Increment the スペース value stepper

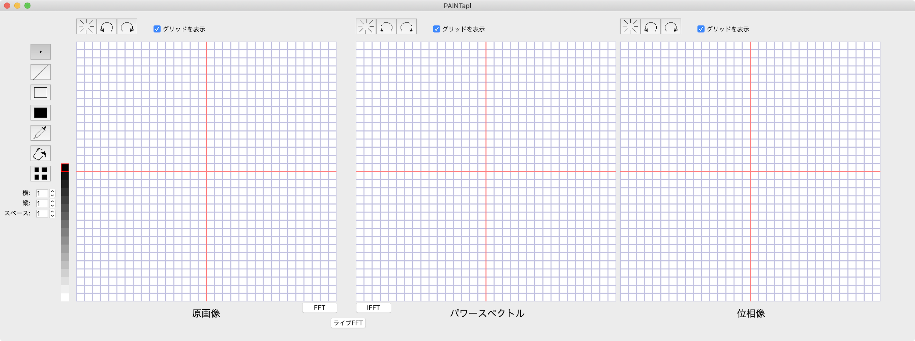point(52,212)
